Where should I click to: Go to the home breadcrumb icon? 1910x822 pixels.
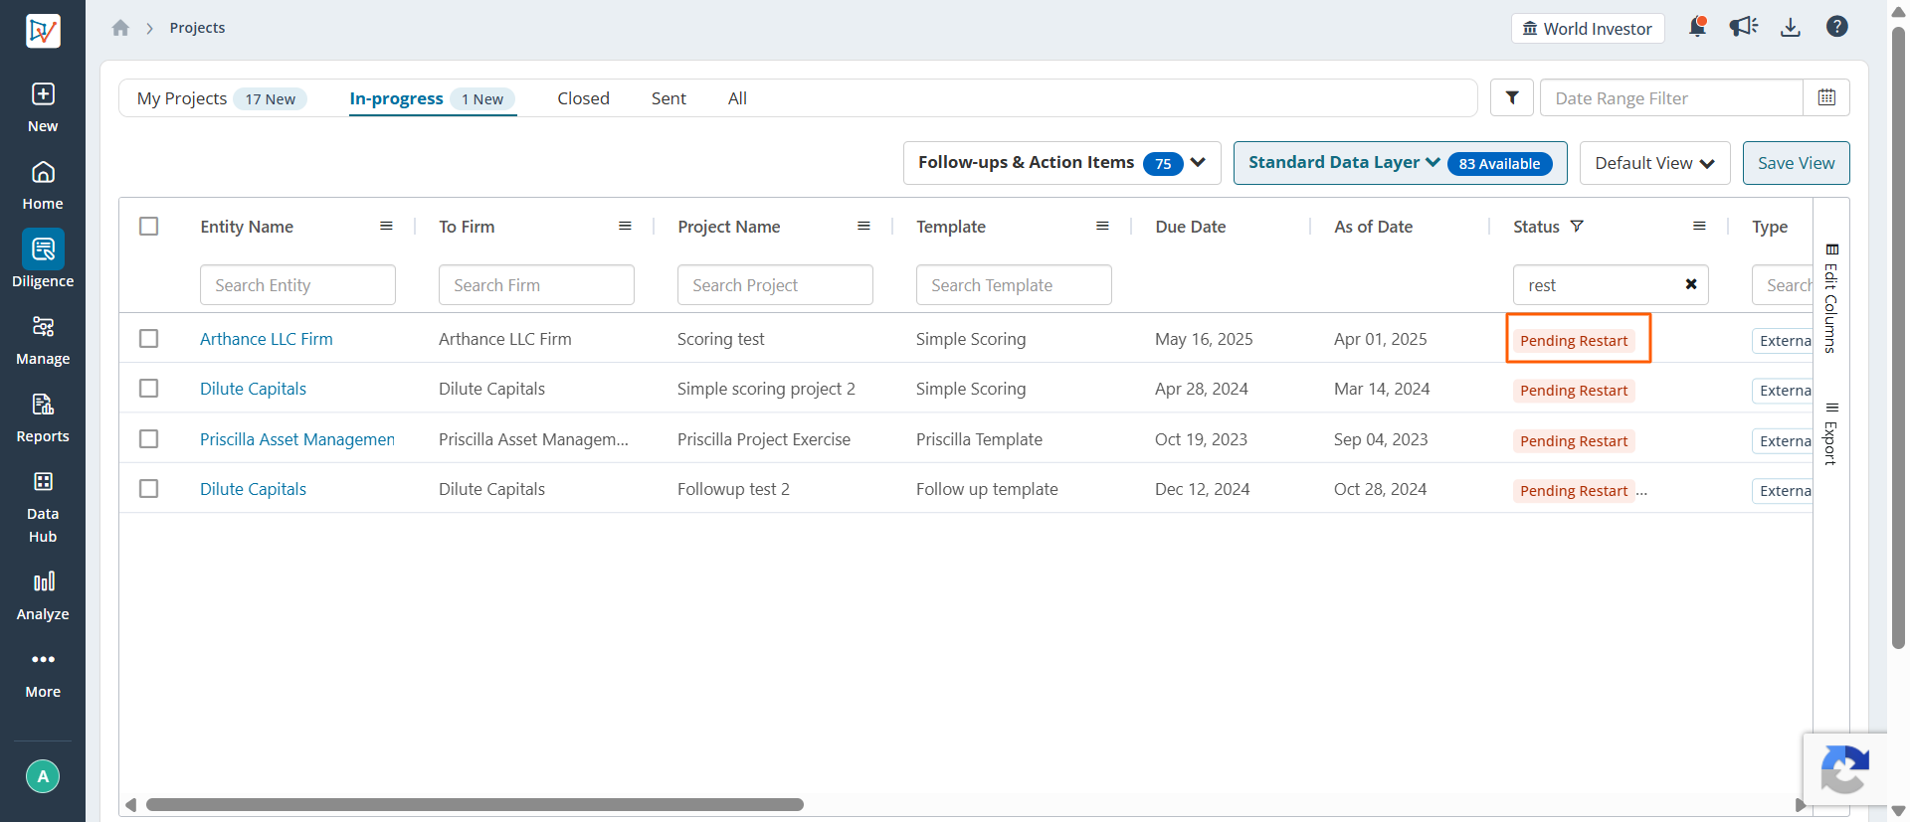click(120, 28)
